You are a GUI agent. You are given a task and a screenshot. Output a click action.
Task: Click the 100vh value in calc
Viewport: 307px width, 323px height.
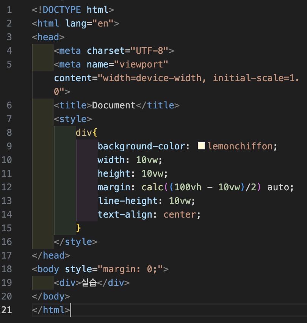pos(188,187)
